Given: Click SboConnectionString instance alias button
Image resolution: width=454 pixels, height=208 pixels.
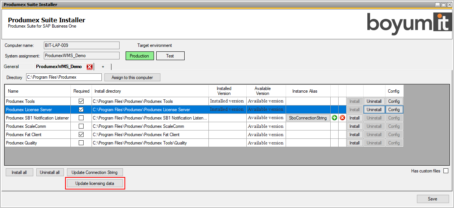Looking at the screenshot, I should point(308,118).
